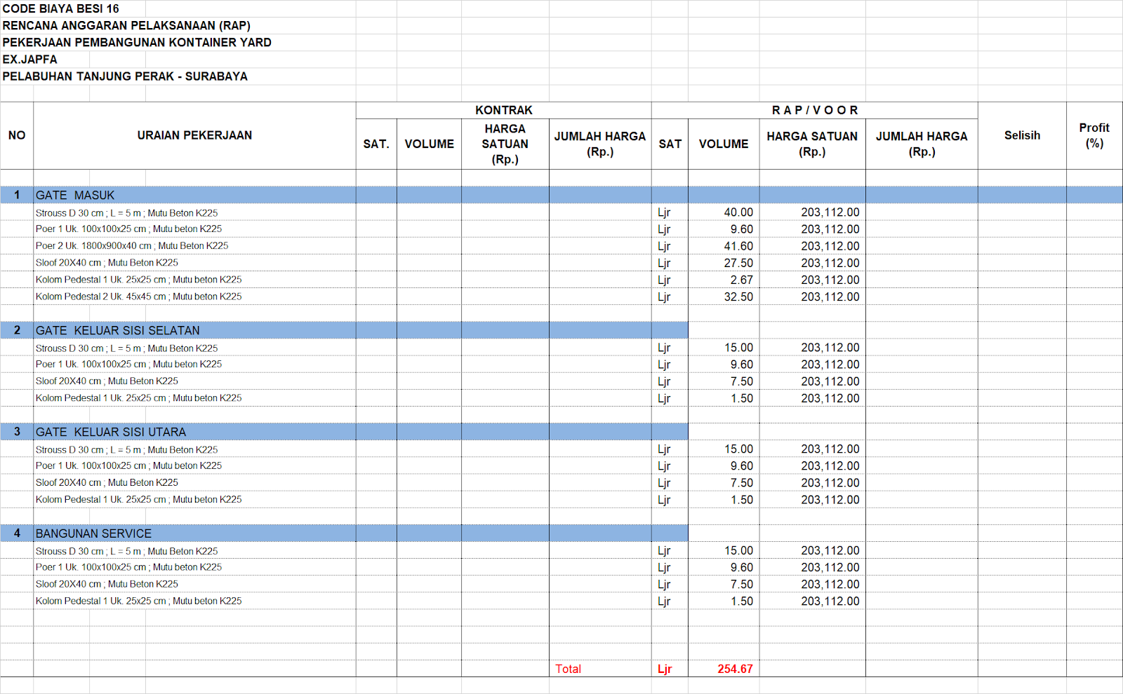1123x694 pixels.
Task: Click volume '15.00' in GATE KELUAR SISI SELATAN section
Action: tap(738, 348)
